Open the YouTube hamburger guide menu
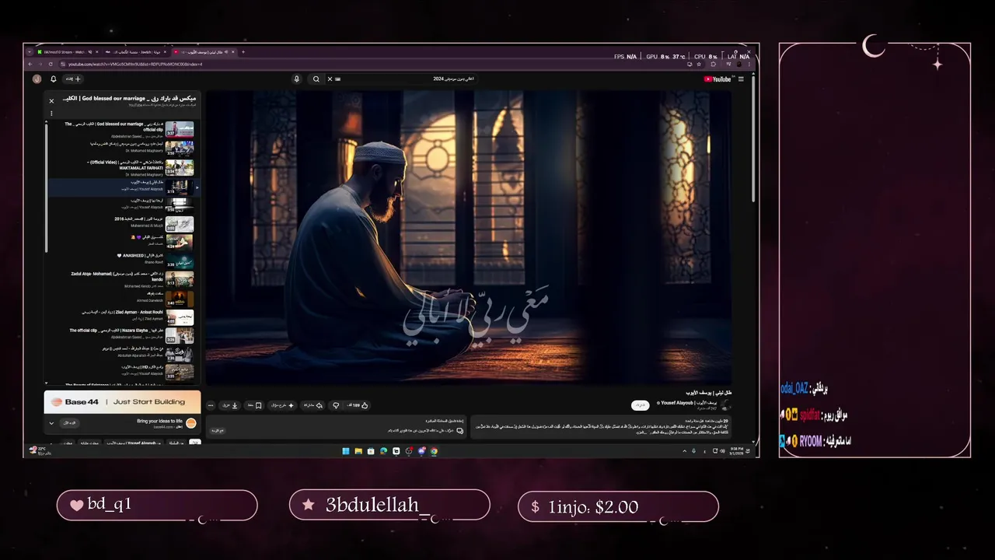This screenshot has height=560, width=995. pyautogui.click(x=741, y=79)
